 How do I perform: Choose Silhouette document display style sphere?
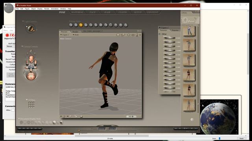click(21, 123)
